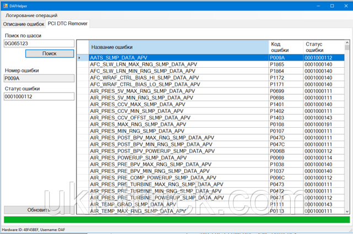The height and width of the screenshot is (234, 353).
Task: Sort by Код ошибки column header
Action: 286,47
